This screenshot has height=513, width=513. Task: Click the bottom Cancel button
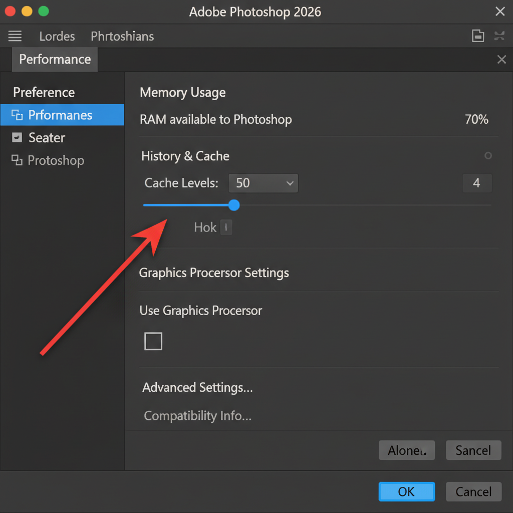coord(473,491)
